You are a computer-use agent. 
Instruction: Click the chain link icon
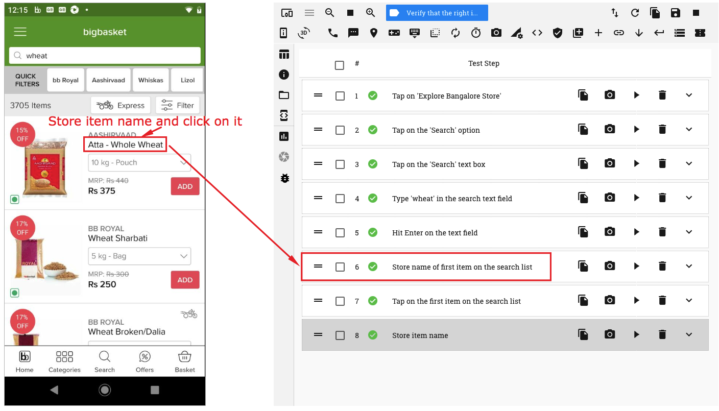tap(619, 33)
